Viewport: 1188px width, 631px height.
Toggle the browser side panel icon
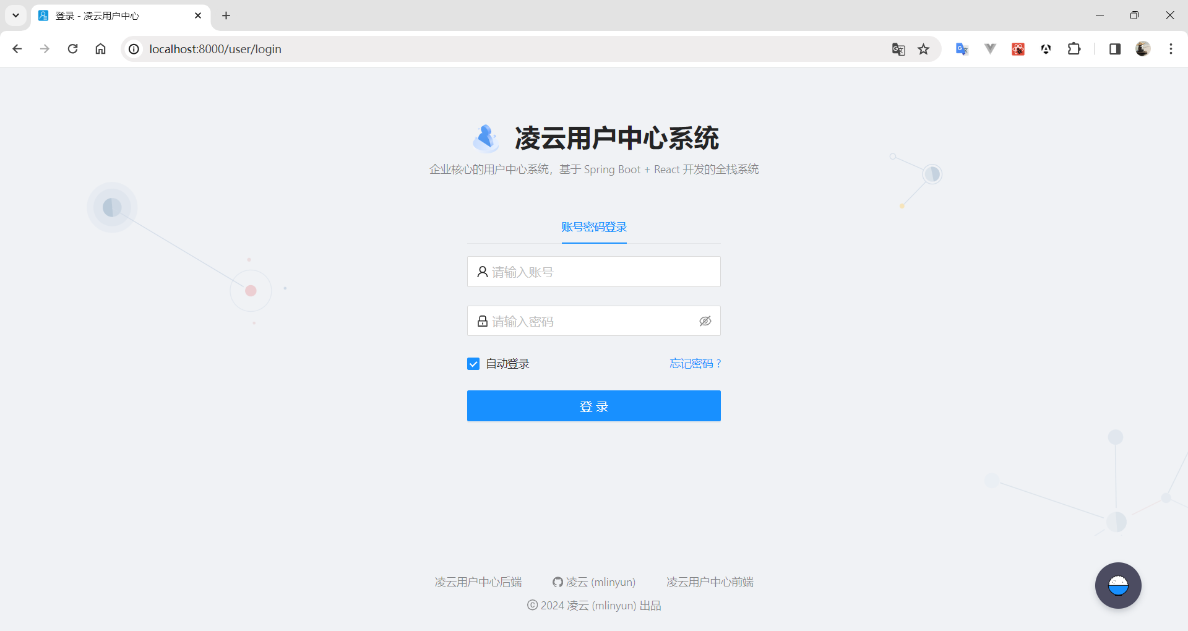(1114, 49)
